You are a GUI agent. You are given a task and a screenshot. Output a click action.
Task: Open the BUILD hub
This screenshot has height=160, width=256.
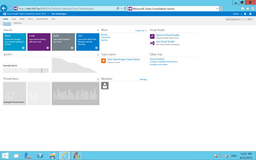[30, 19]
